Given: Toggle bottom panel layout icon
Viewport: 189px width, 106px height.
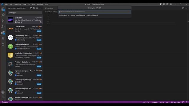Looking at the screenshot, I should point(164,4).
